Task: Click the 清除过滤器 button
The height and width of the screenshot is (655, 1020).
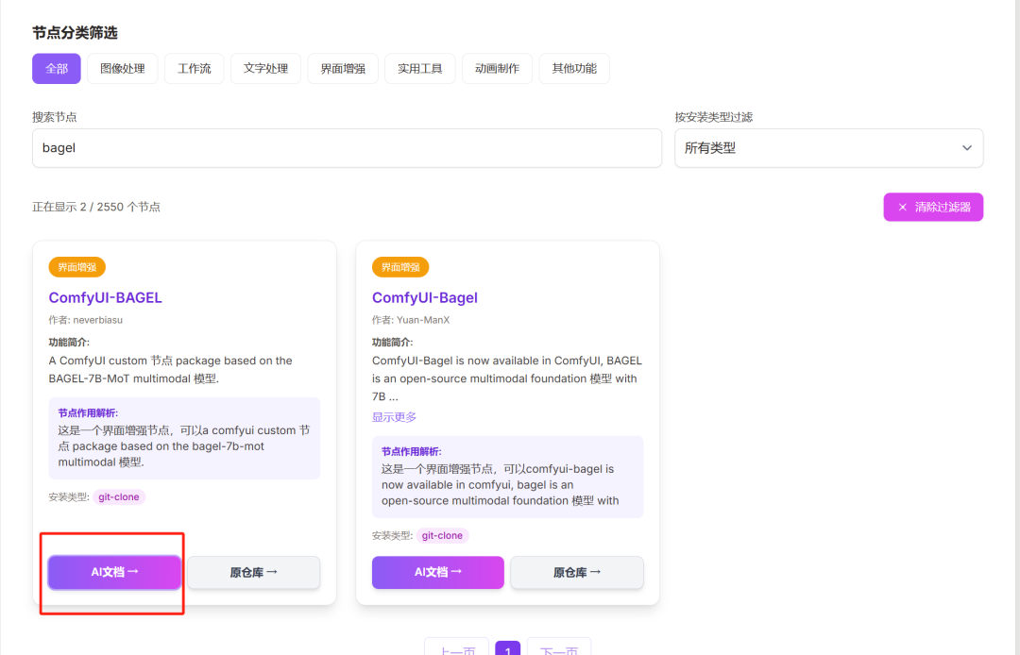Action: pyautogui.click(x=933, y=208)
